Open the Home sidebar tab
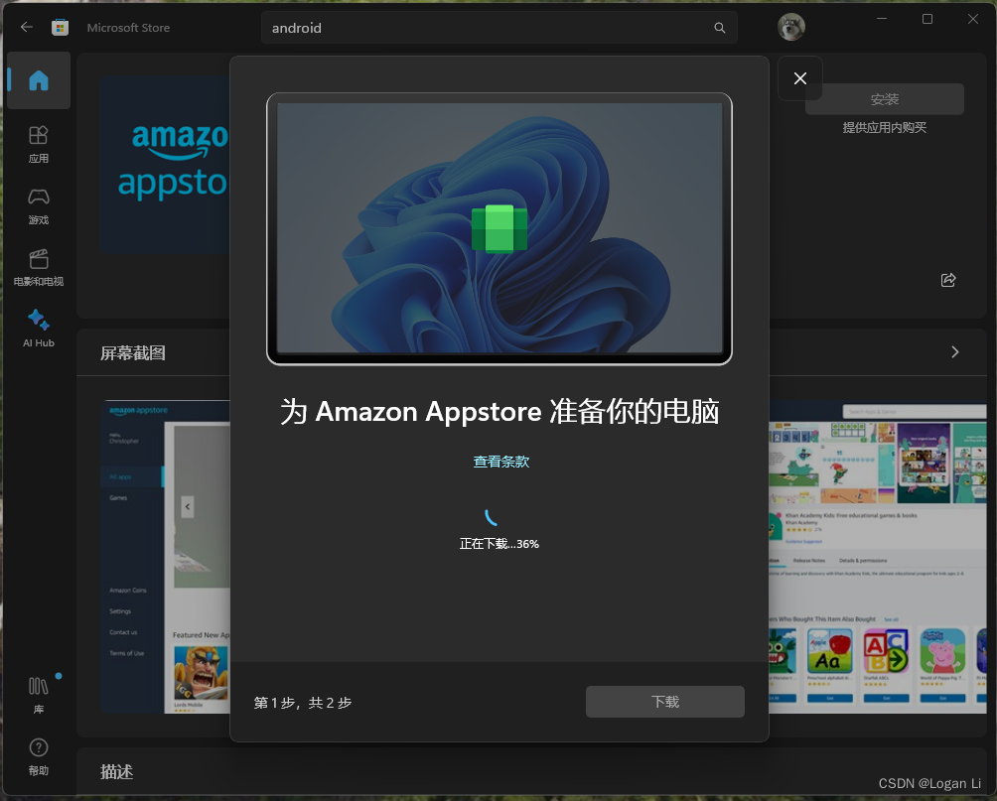This screenshot has height=801, width=997. click(x=39, y=80)
